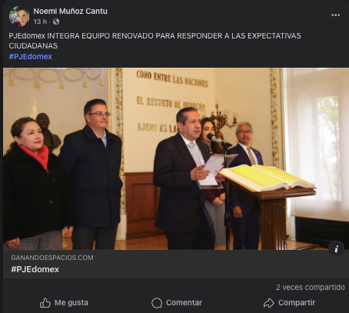Click the globe public privacy icon
Image resolution: width=349 pixels, height=313 pixels.
[x=56, y=22]
